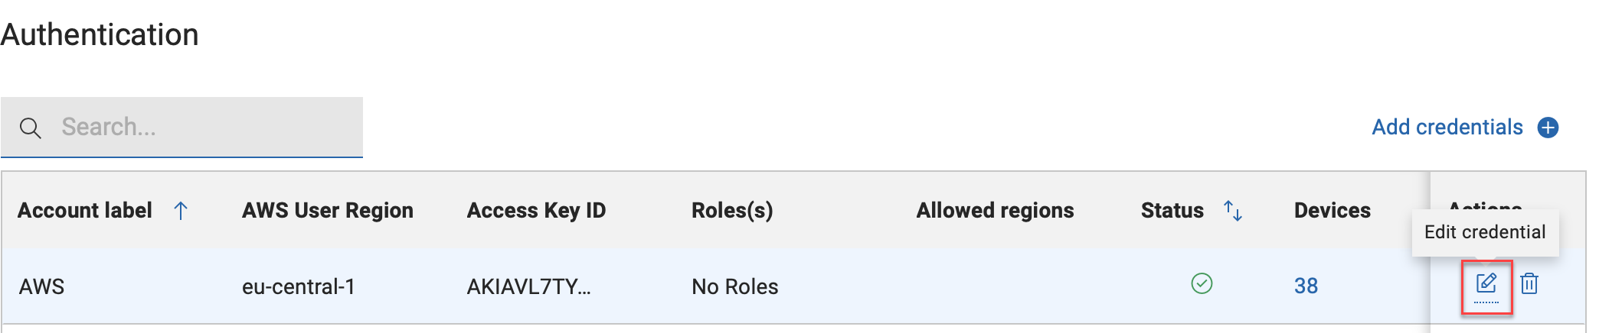
Task: Click the Devices column header
Action: click(x=1332, y=211)
